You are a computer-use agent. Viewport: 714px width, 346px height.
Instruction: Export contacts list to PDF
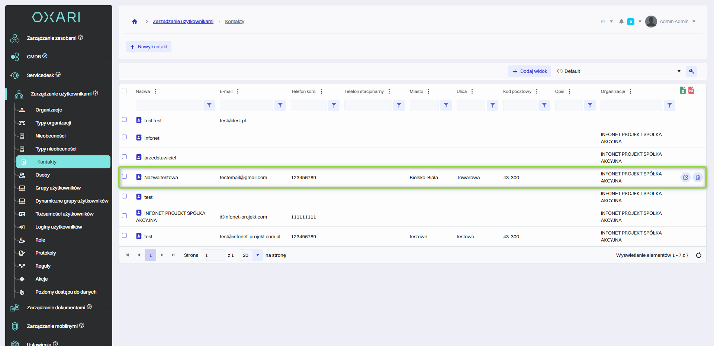pyautogui.click(x=691, y=90)
